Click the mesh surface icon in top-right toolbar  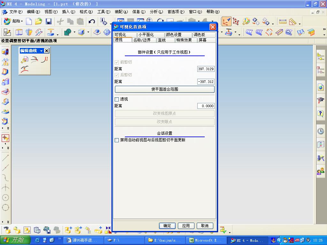click(x=259, y=32)
